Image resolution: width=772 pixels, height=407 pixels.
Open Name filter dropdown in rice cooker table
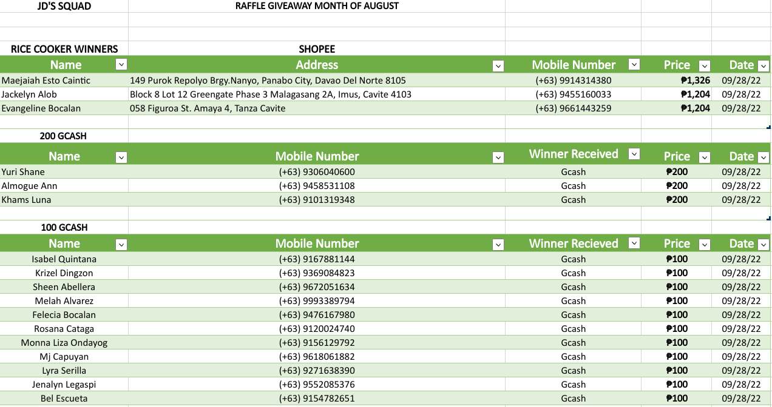[121, 65]
